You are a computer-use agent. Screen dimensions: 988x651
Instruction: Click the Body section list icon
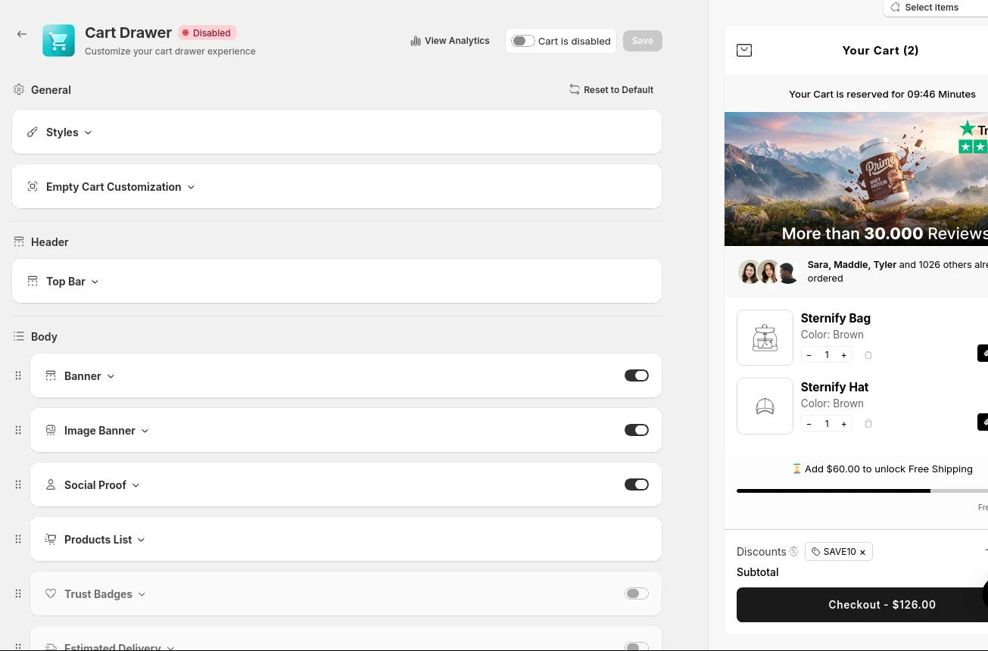click(x=19, y=337)
